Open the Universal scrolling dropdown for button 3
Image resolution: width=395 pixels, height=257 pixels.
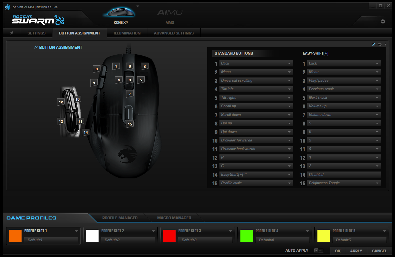coord(256,80)
